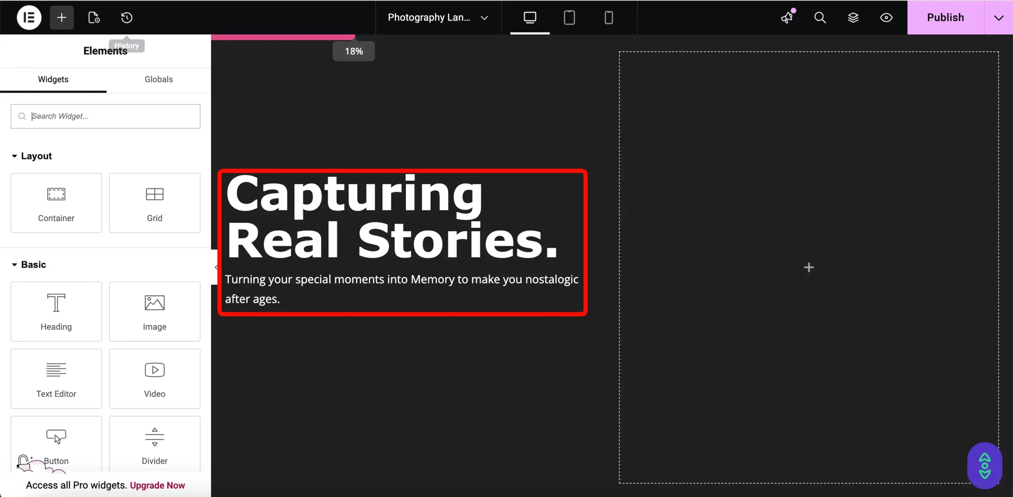Click the 18% zoom indicator
Viewport: 1013px width, 497px height.
[x=353, y=51]
